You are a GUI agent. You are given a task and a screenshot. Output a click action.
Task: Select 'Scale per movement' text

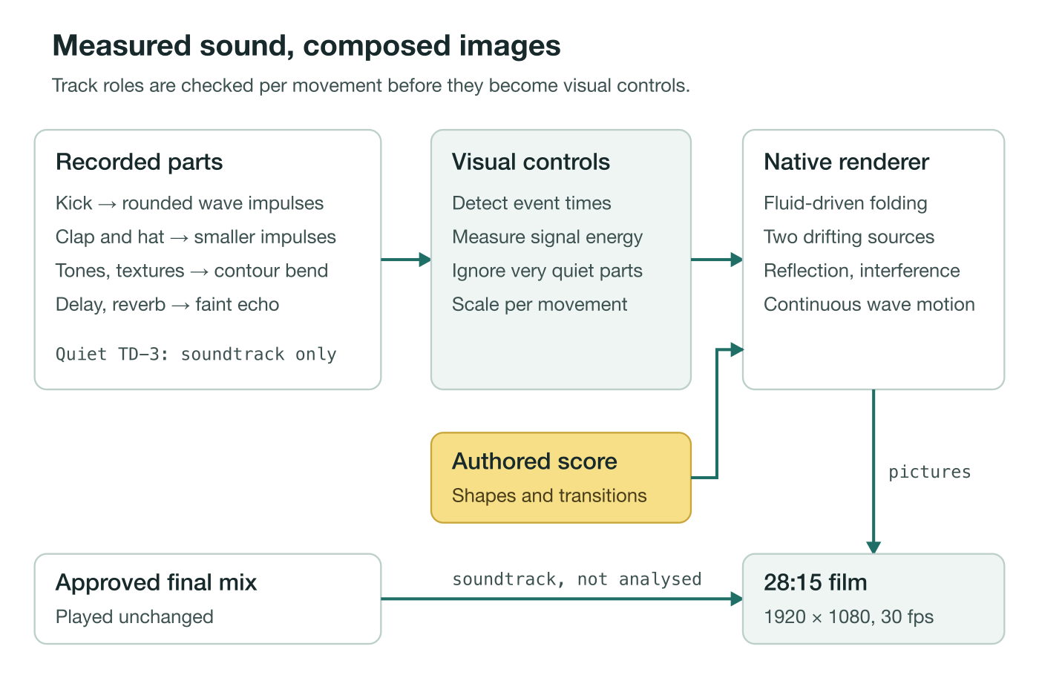click(x=540, y=304)
